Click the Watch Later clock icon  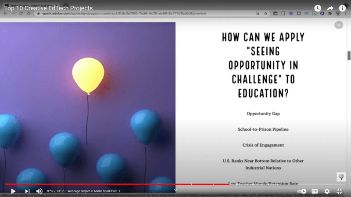tap(318, 8)
